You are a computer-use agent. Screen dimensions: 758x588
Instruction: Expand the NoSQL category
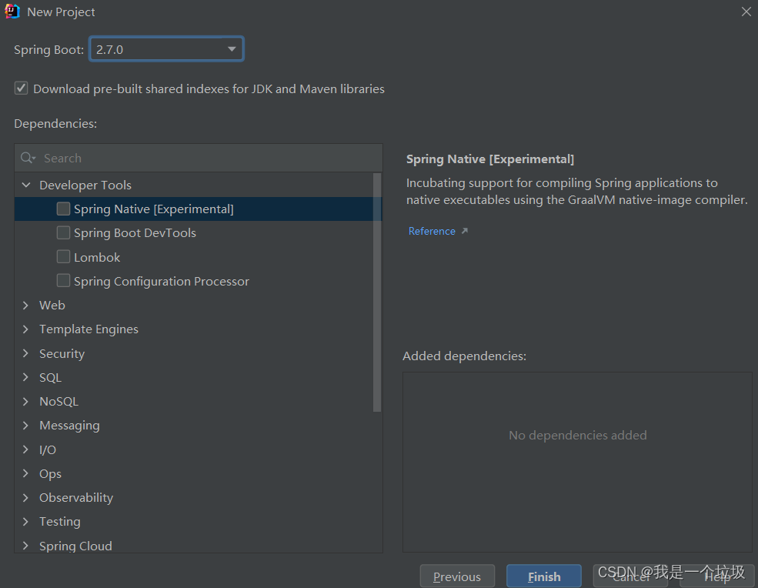(x=26, y=401)
